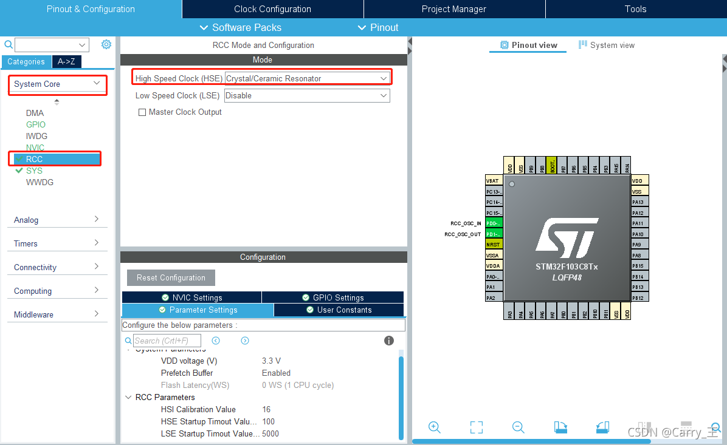The height and width of the screenshot is (445, 727).
Task: Switch to the Clock Configuration tab
Action: tap(272, 8)
